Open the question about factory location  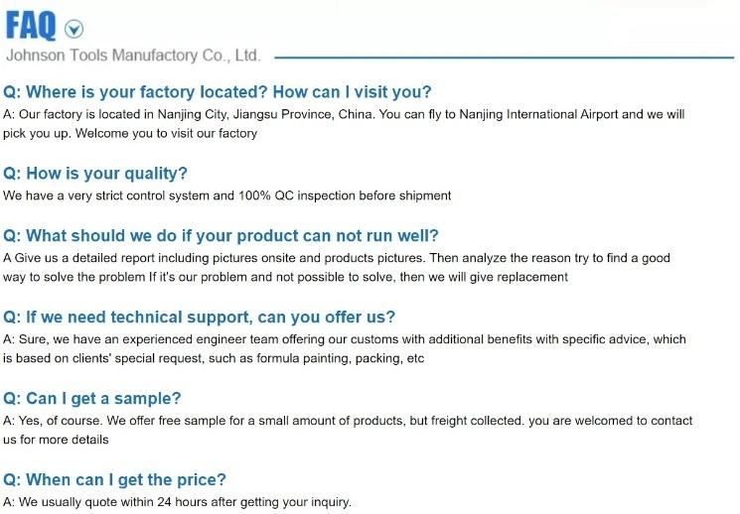pos(218,91)
